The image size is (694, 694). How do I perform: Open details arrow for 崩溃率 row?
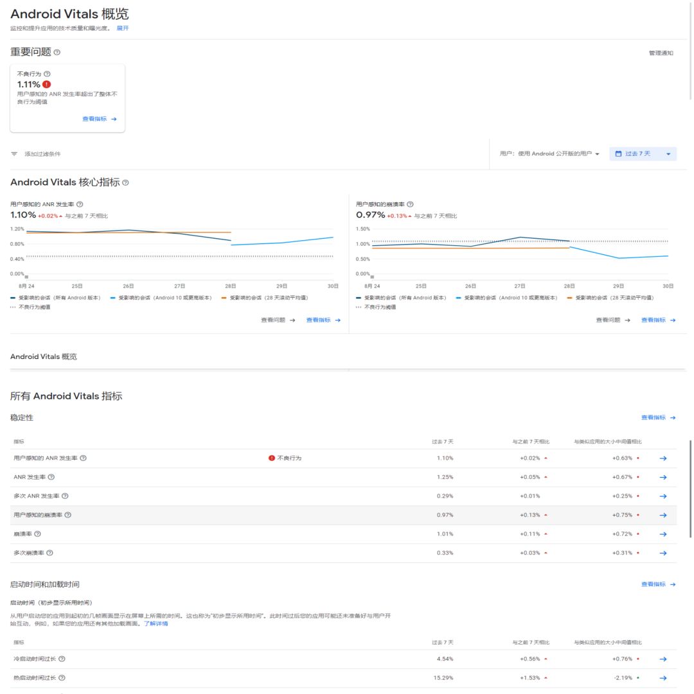[663, 534]
